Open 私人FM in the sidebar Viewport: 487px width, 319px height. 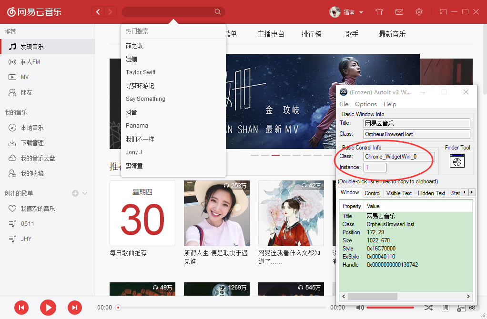click(x=30, y=62)
